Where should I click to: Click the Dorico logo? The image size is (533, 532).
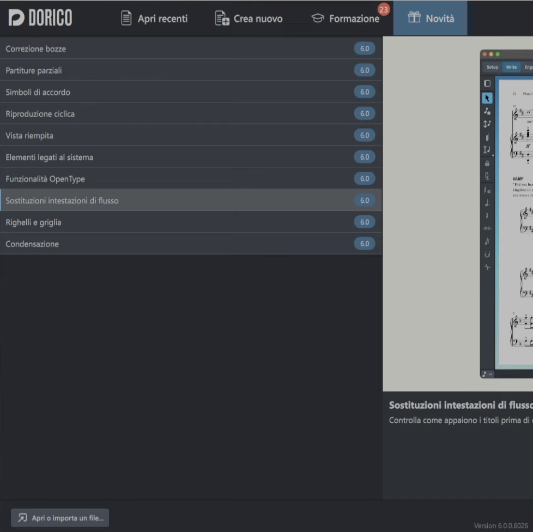tap(40, 18)
